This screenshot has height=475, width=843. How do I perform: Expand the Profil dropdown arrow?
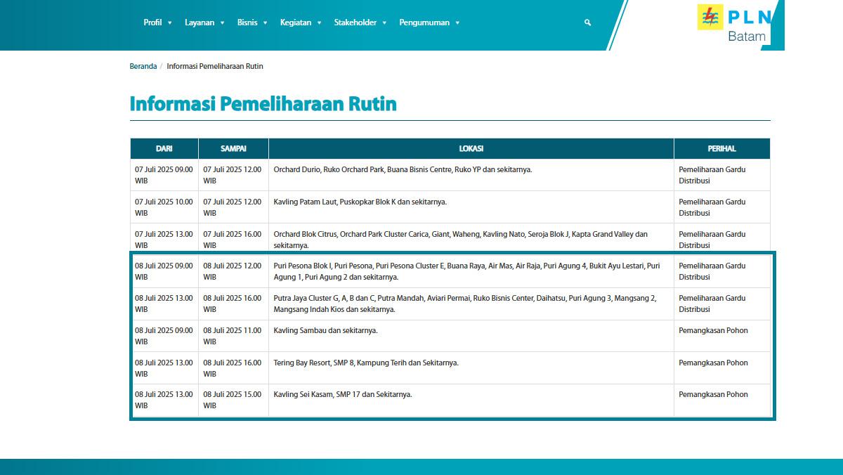click(x=170, y=23)
